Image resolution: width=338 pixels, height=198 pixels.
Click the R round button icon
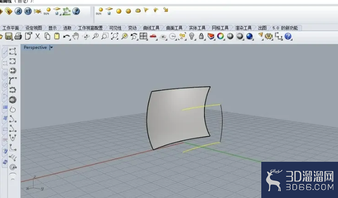[18, 11]
